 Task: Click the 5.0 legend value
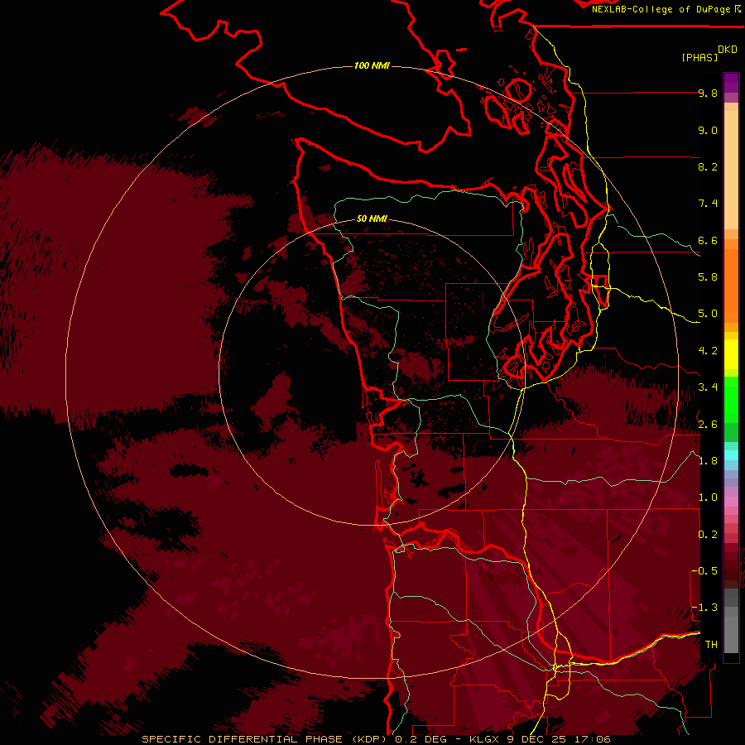(x=708, y=314)
